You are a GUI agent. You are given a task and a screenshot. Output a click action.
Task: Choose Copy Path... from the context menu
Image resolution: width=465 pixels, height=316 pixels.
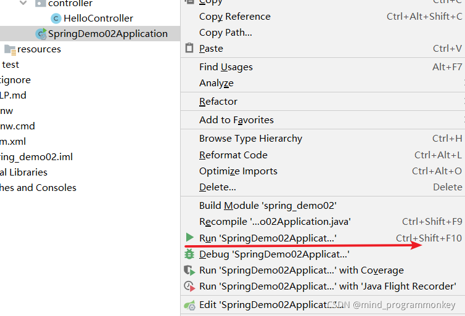click(x=323, y=33)
